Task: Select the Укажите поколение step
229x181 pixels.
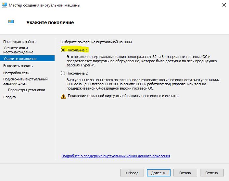Action: (x=20, y=59)
